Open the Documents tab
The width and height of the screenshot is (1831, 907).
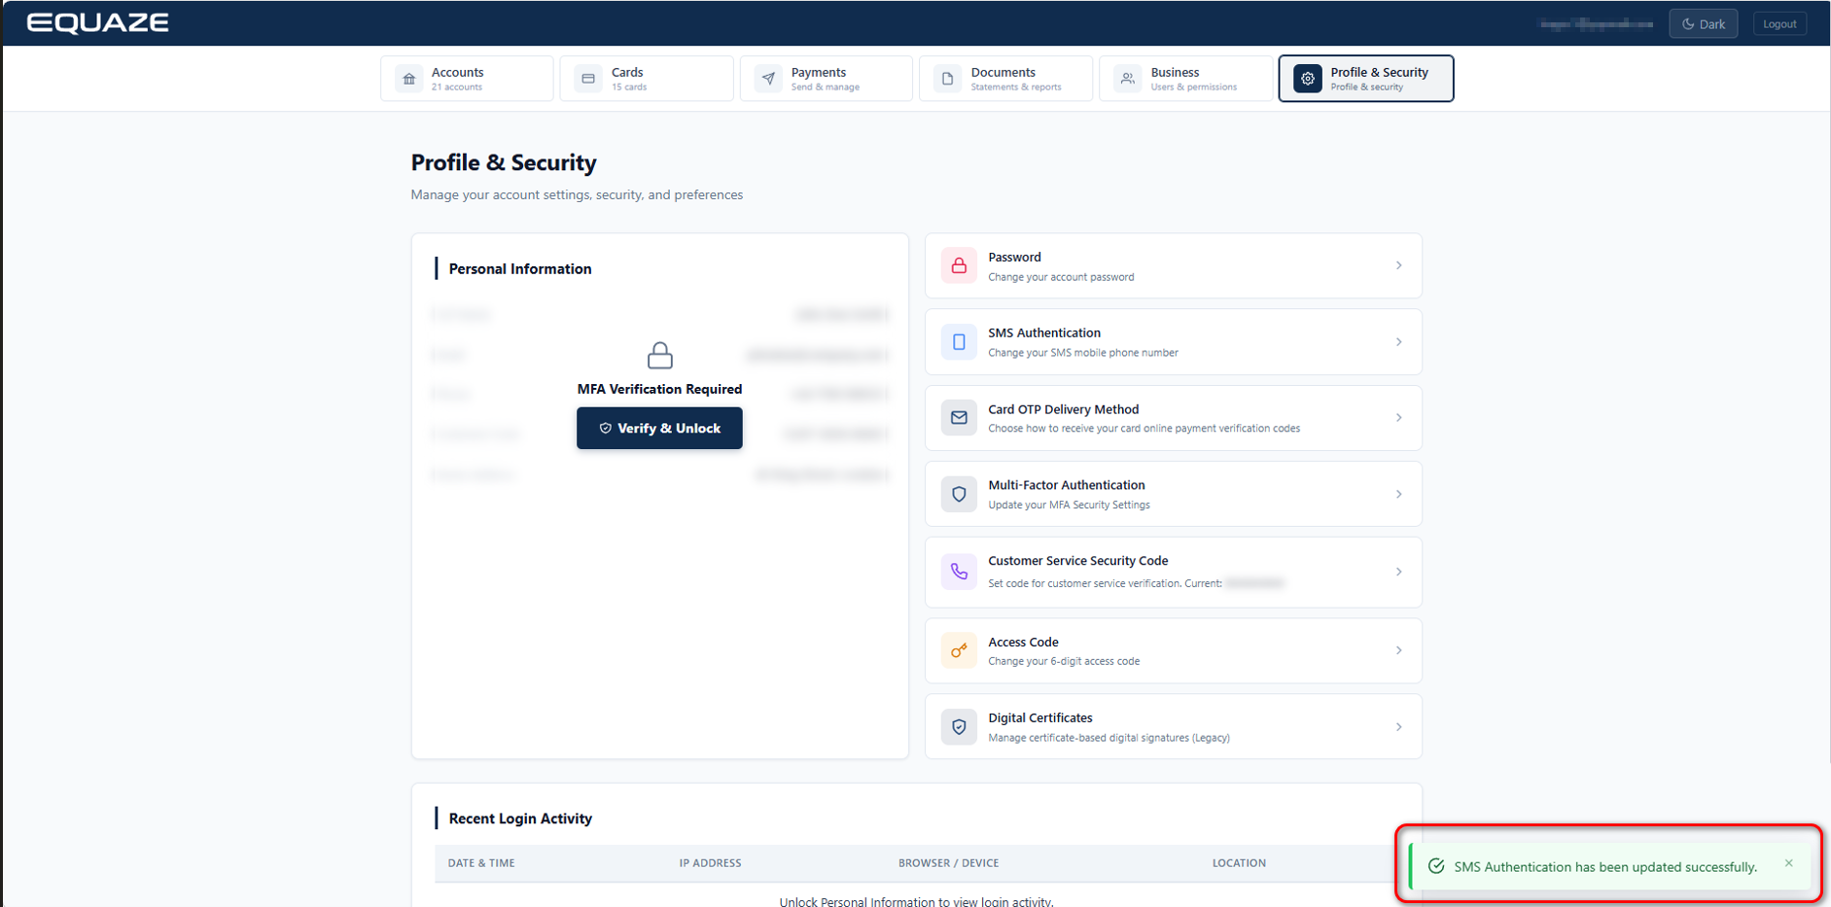tap(1006, 79)
